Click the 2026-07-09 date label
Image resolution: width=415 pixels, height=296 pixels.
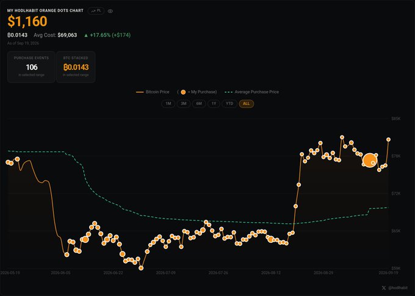click(x=165, y=273)
